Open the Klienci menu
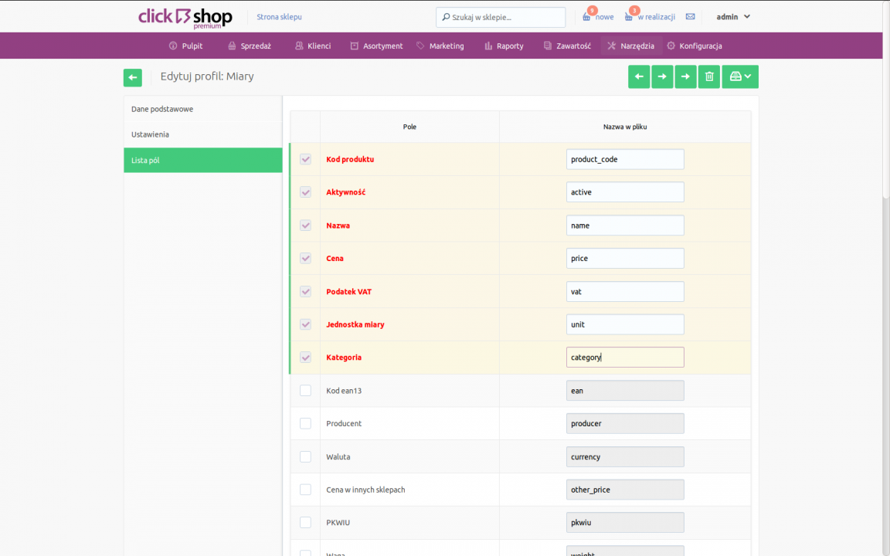890x556 pixels. (x=313, y=46)
